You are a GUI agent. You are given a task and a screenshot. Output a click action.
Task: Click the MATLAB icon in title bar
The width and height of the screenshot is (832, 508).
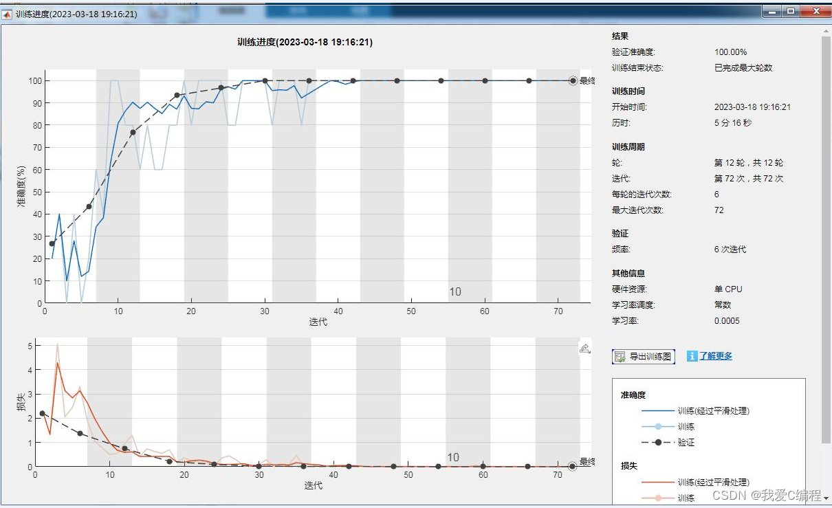[8, 13]
